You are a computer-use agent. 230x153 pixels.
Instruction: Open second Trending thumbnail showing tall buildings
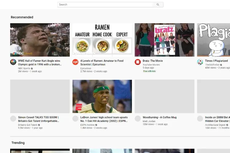tap(102, 151)
